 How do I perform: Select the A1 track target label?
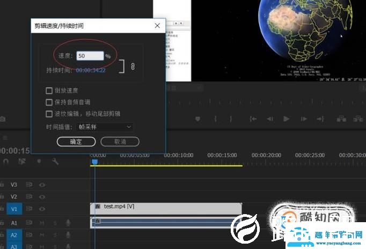pos(14,223)
